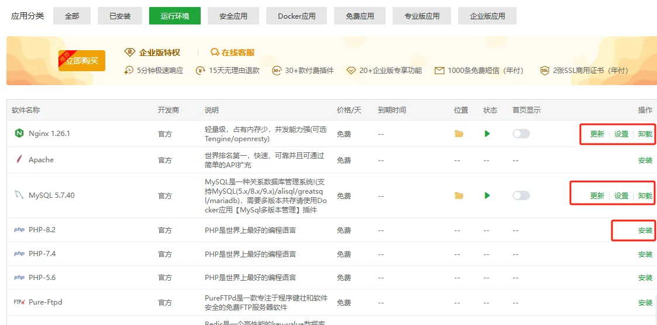Viewport: 657px width, 325px height.
Task: Click 卸载 for Nginx 1.26.1
Action: 645,134
